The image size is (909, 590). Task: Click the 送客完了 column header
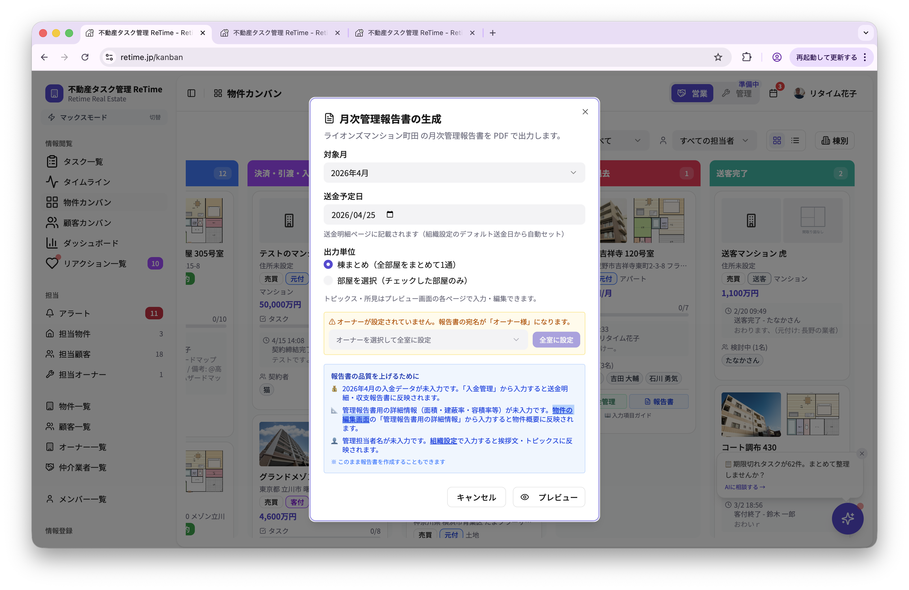[782, 173]
